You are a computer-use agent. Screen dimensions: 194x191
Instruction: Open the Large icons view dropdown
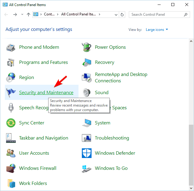click(157, 30)
